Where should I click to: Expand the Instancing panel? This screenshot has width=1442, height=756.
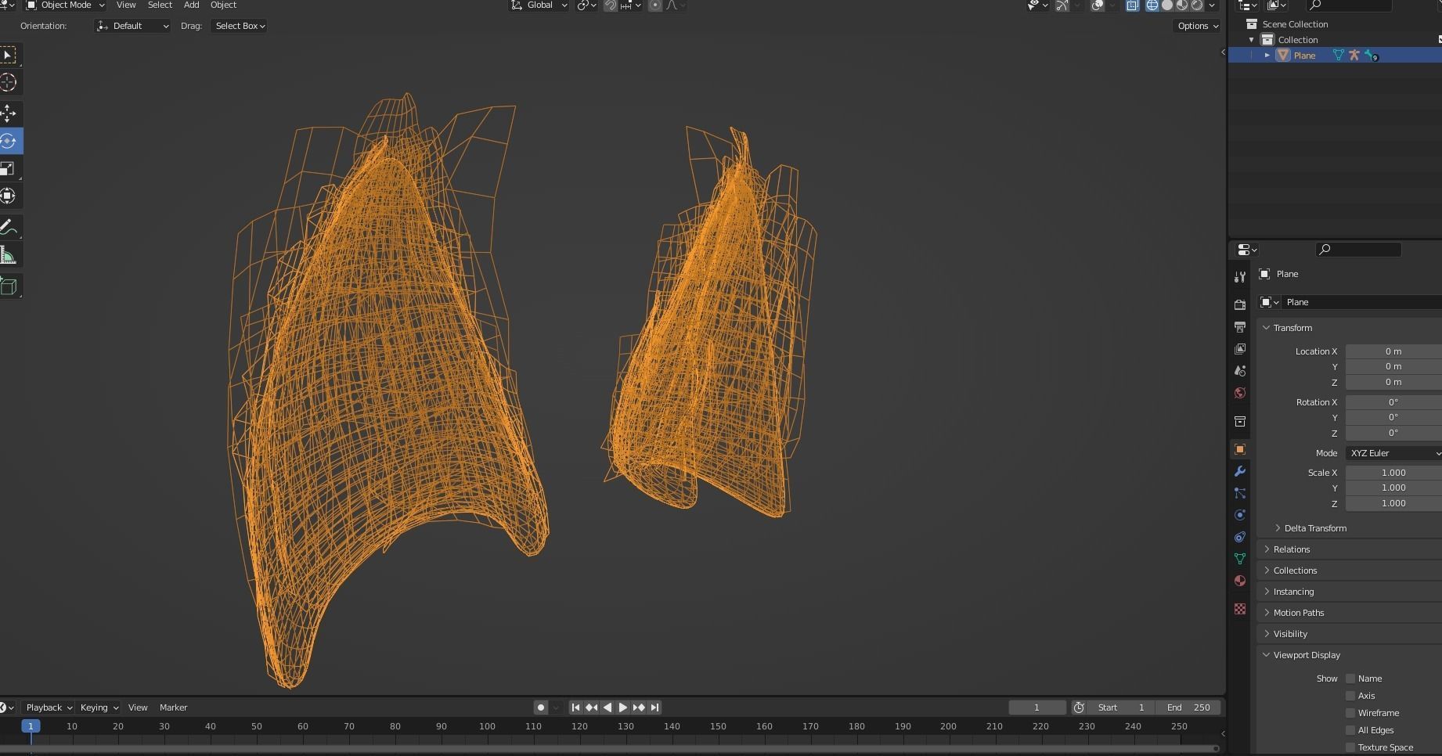point(1293,592)
